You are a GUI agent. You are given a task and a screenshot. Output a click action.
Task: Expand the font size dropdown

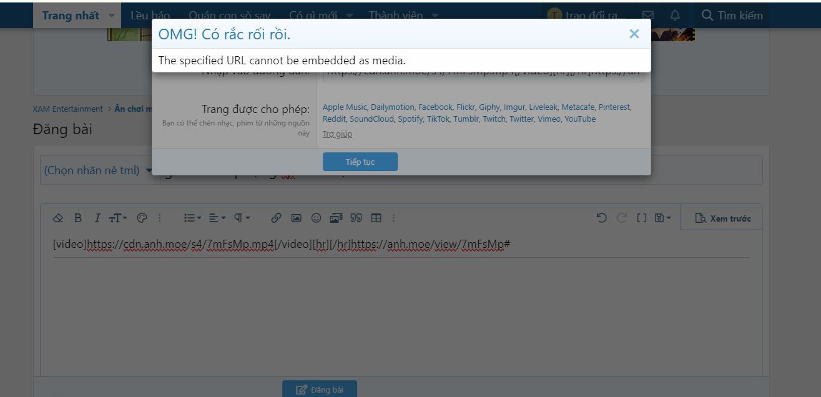(117, 218)
